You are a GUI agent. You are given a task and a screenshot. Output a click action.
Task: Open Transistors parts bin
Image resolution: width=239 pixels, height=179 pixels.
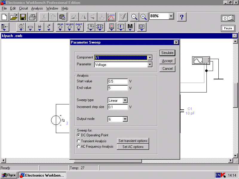coord(49,27)
